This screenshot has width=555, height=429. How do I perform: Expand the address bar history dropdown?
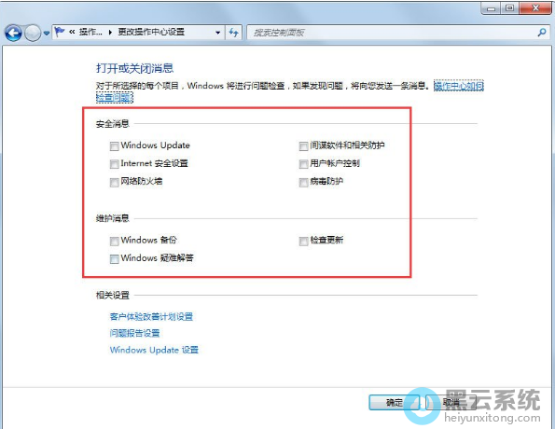click(217, 33)
